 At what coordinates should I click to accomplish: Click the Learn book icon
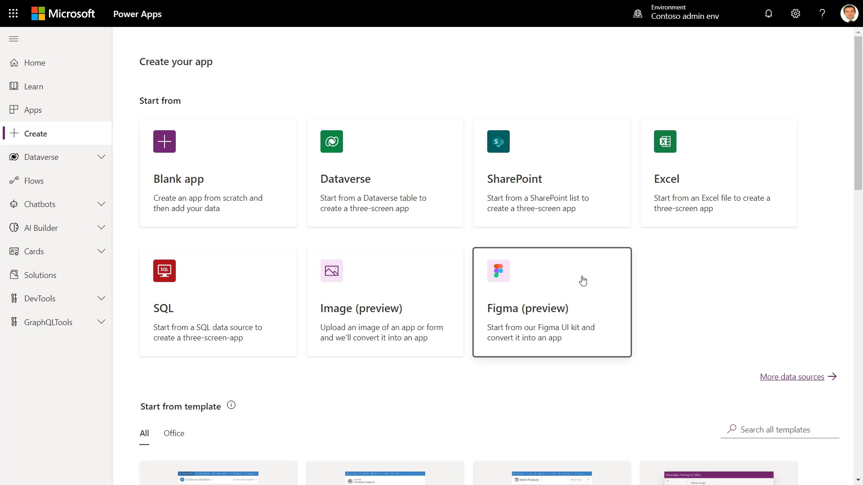click(x=14, y=86)
